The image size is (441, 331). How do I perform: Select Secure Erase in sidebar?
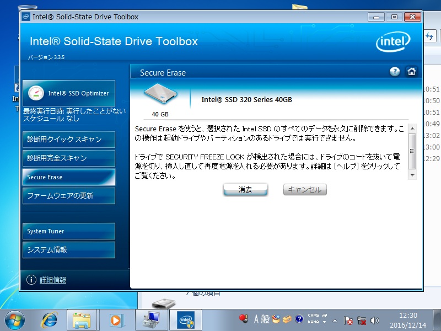69,177
